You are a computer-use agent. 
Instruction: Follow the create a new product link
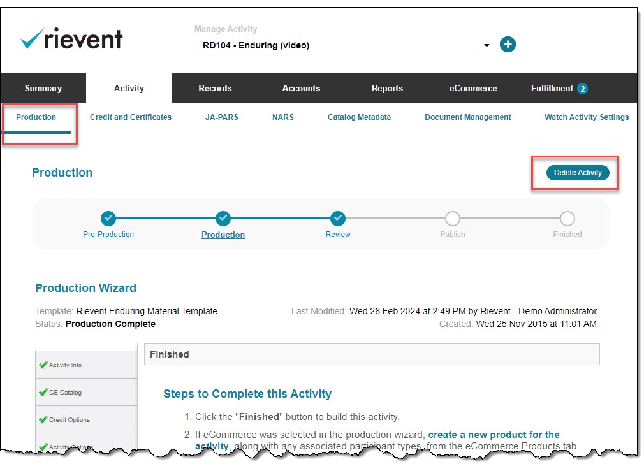point(494,435)
